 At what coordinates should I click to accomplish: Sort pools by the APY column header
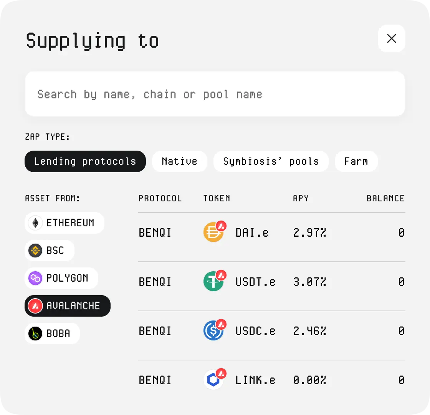point(301,198)
